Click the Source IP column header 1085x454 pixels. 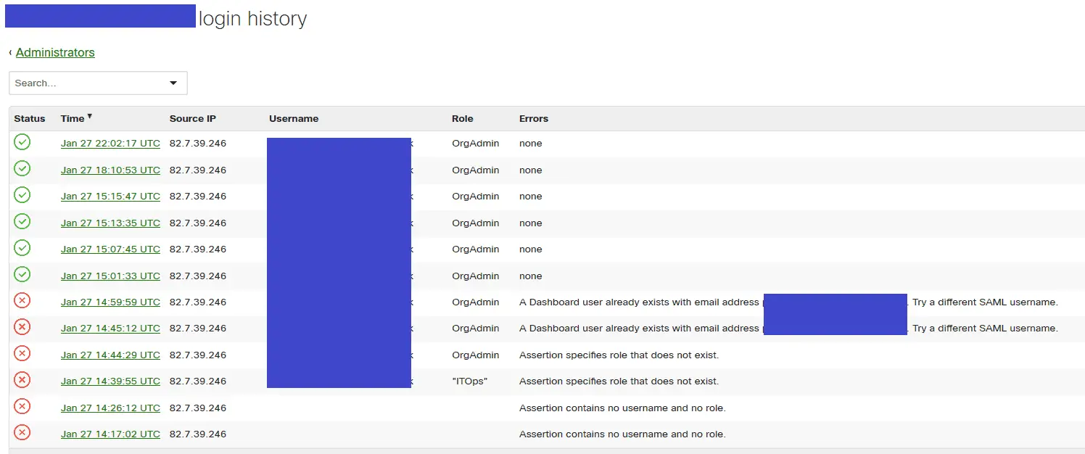coord(193,118)
